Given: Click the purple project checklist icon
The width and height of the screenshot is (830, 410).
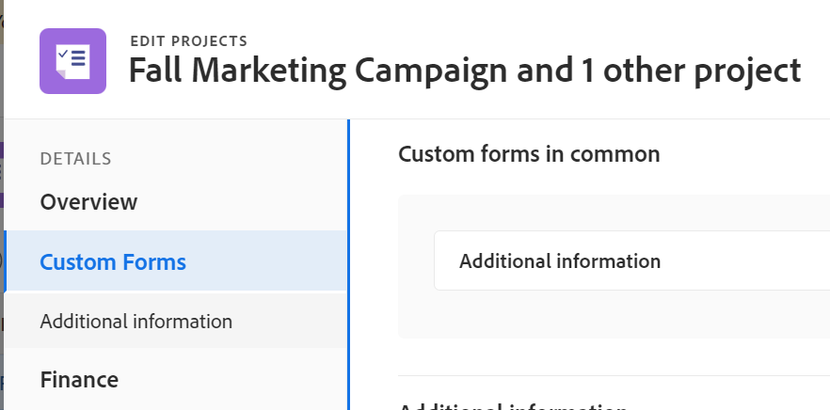Looking at the screenshot, I should (x=72, y=61).
